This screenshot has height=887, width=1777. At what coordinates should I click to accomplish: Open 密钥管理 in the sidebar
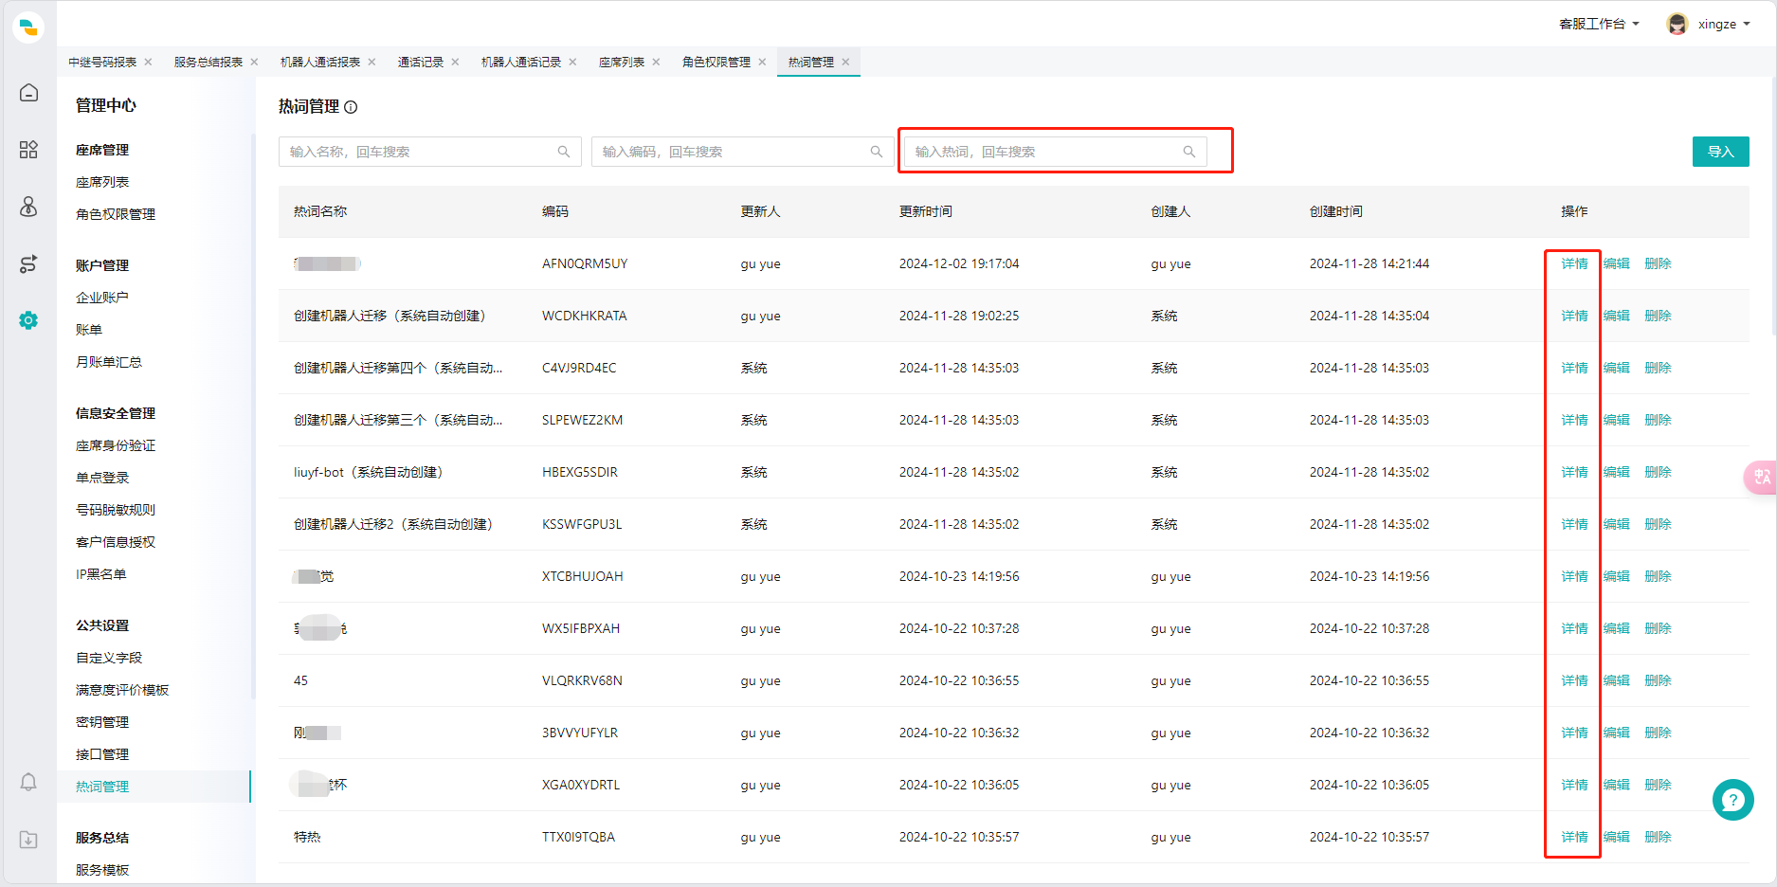click(x=102, y=722)
